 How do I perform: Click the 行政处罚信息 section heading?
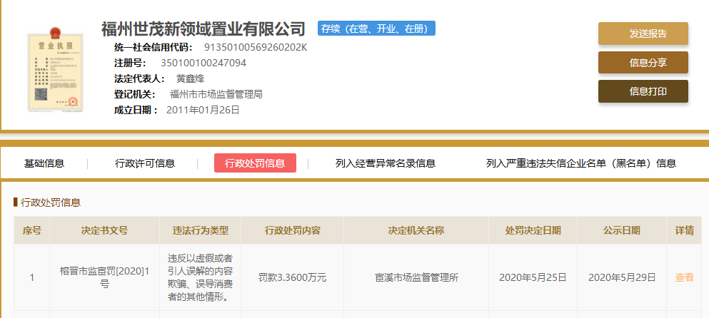[51, 202]
